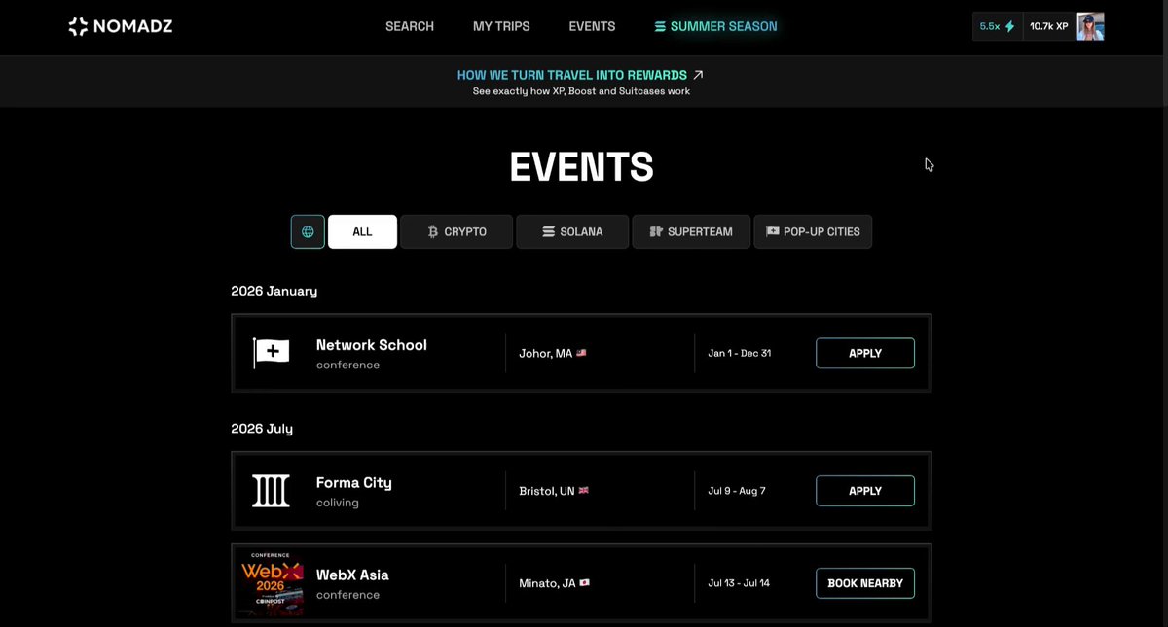Click the Johor, MA location text
Viewport: 1168px width, 627px height.
546,353
